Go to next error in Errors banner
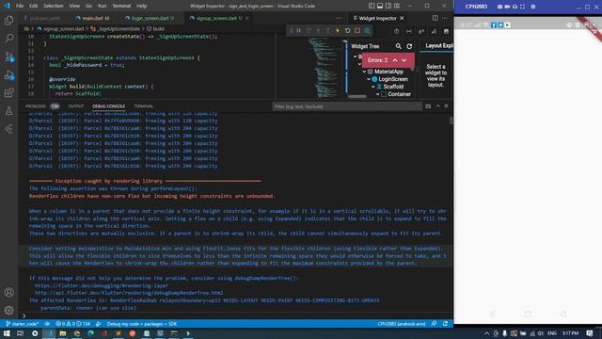602x339 pixels. 404,60
